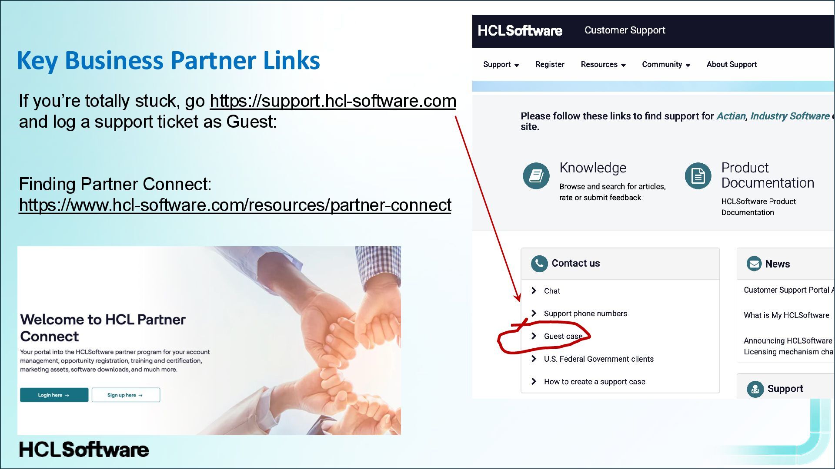The image size is (835, 469).
Task: Expand the U.S. Federal Government clients chevron
Action: click(534, 359)
